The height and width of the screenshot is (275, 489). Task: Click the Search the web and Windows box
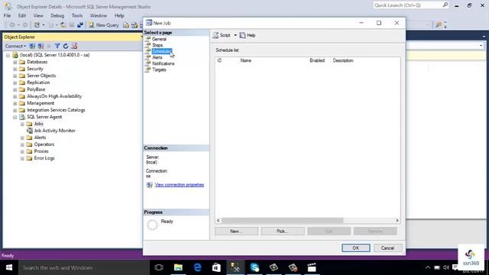click(x=83, y=267)
